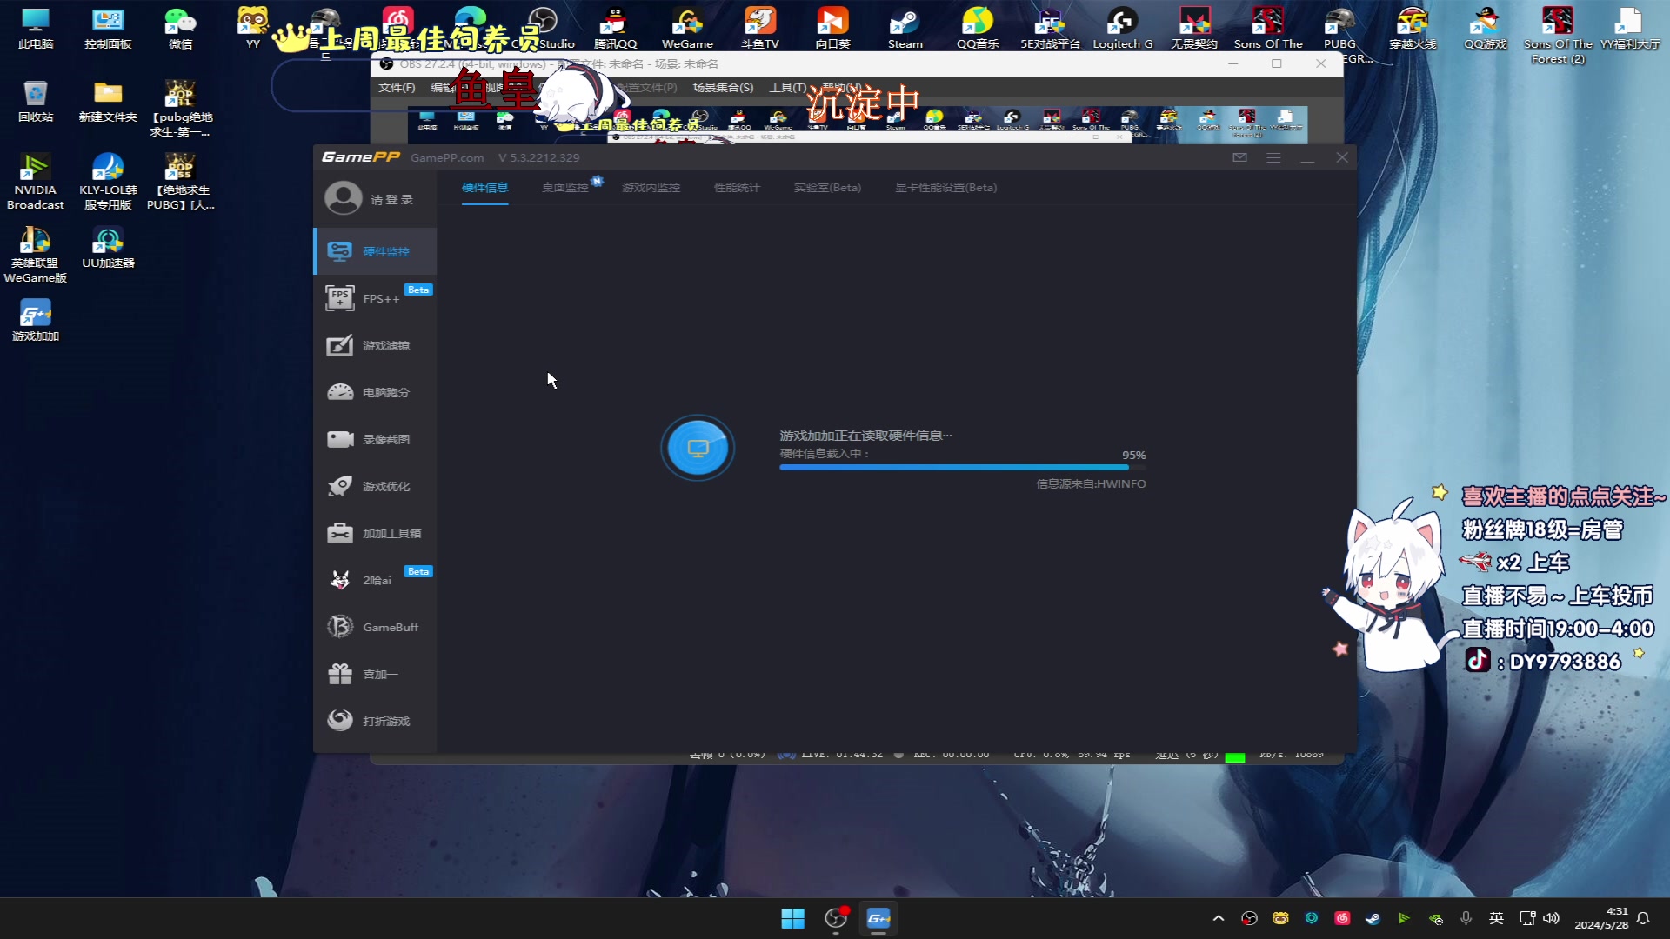Open the 2哈ai assistant
The height and width of the screenshot is (939, 1670).
coord(375,580)
